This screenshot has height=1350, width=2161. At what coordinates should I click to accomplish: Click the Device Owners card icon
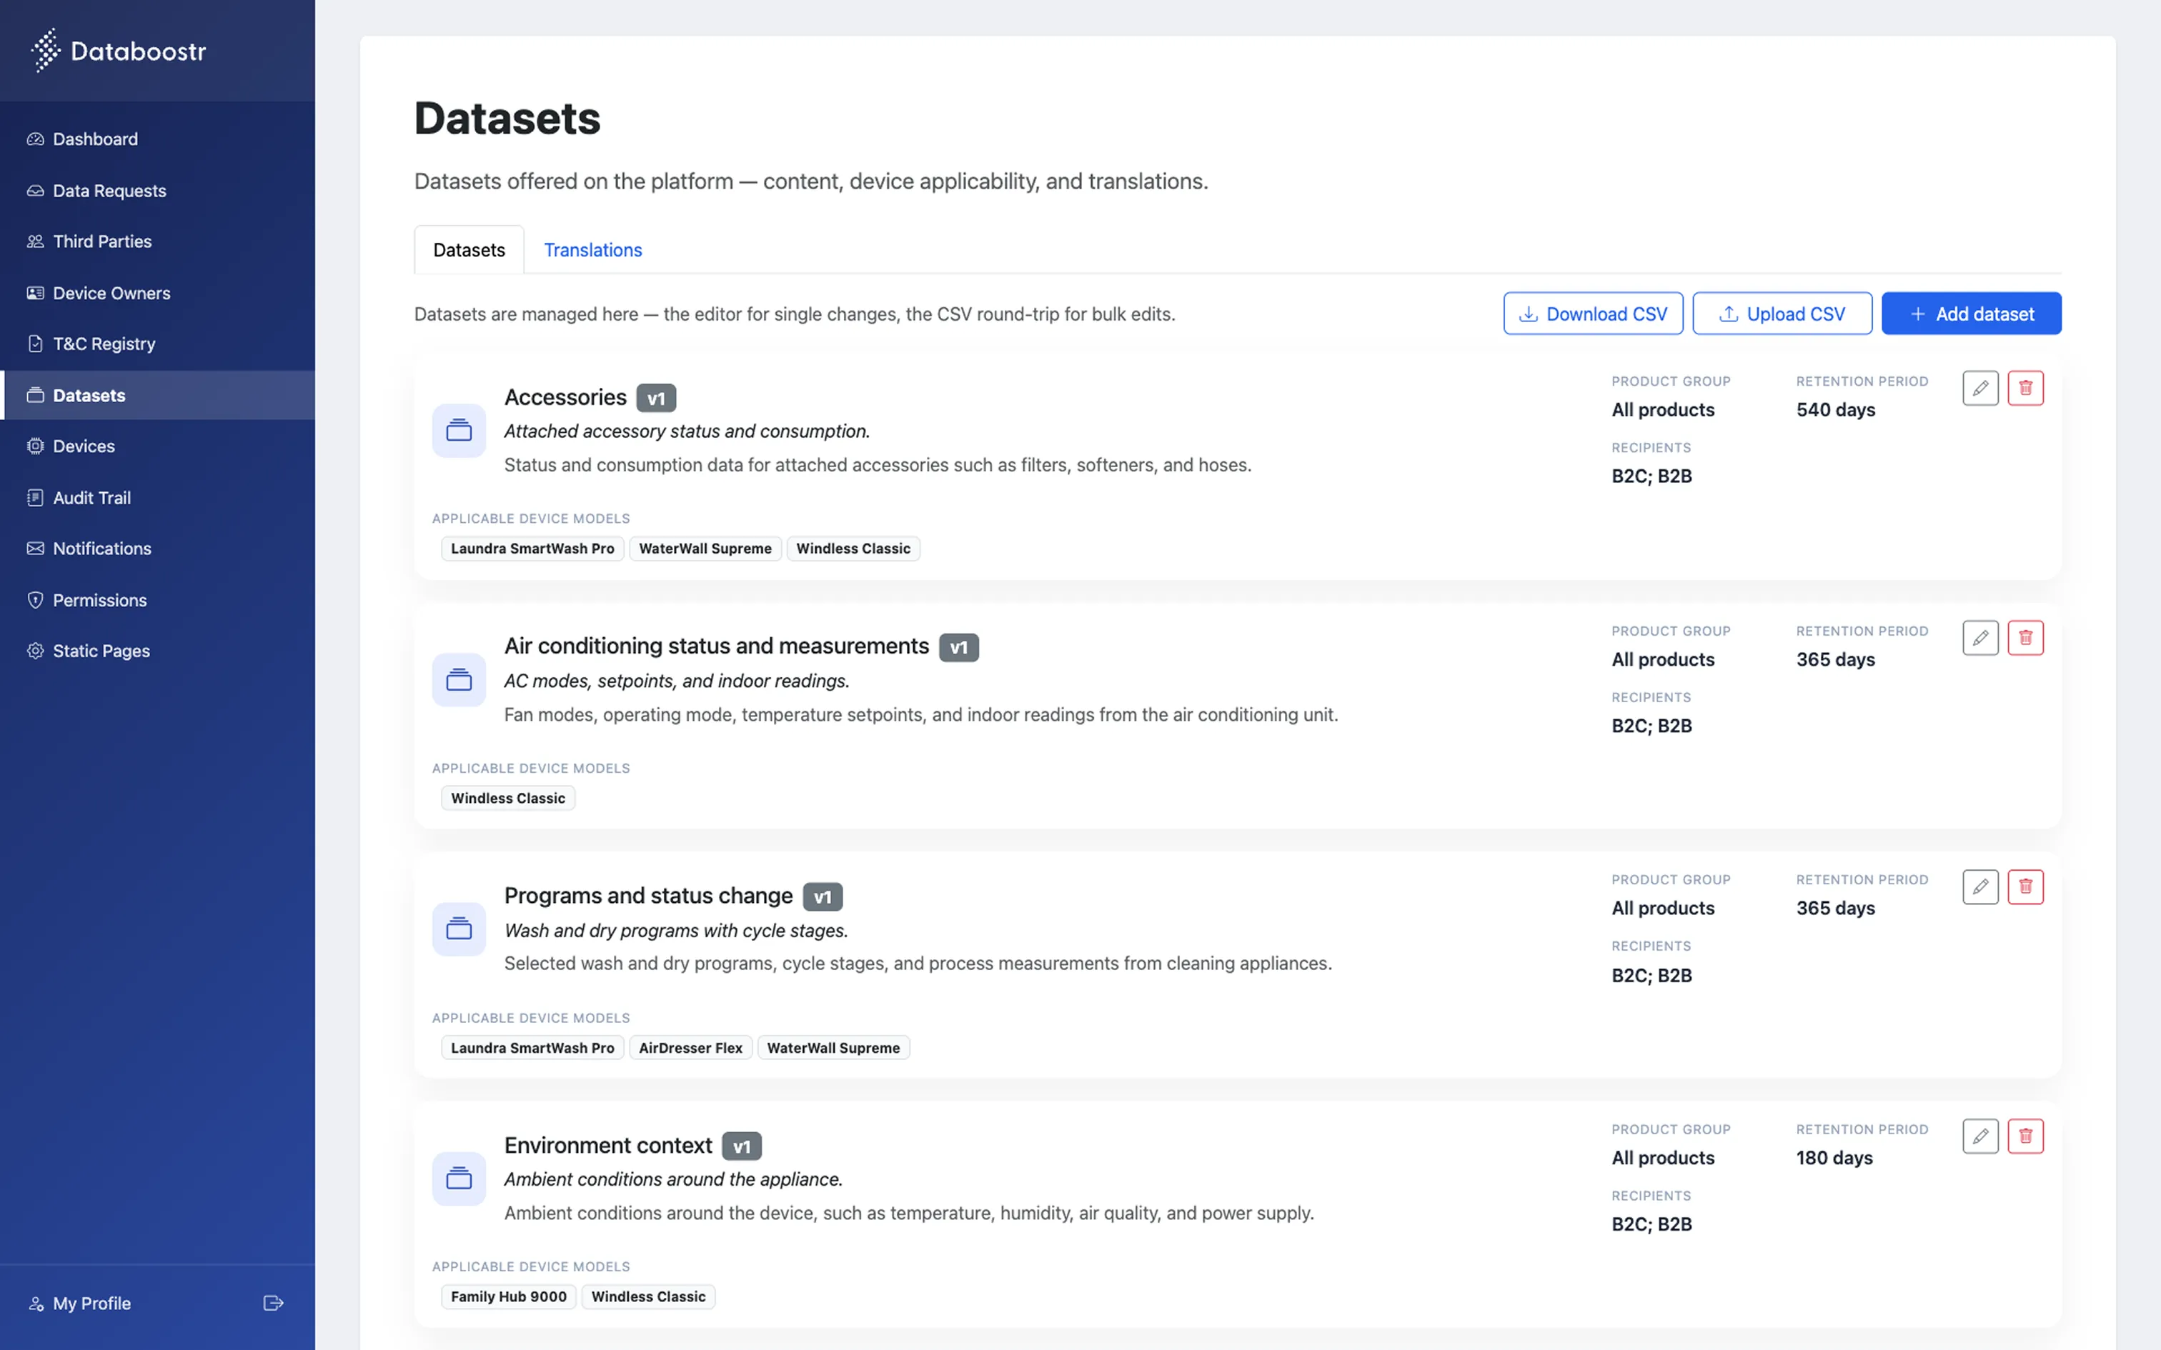36,293
